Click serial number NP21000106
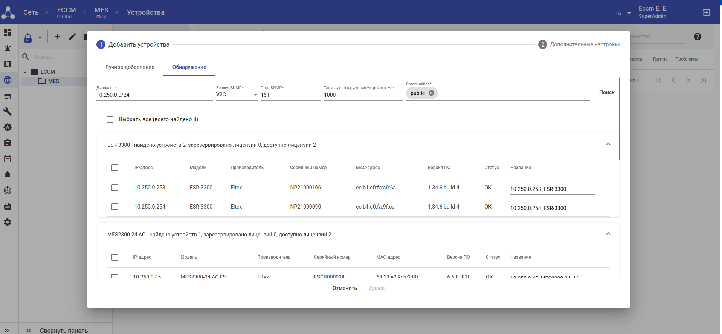 (305, 188)
